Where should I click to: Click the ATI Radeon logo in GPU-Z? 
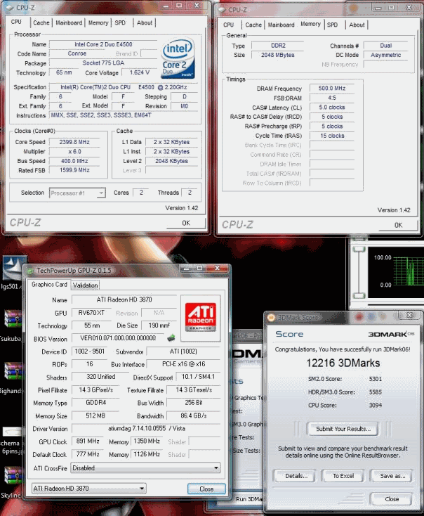point(201,317)
